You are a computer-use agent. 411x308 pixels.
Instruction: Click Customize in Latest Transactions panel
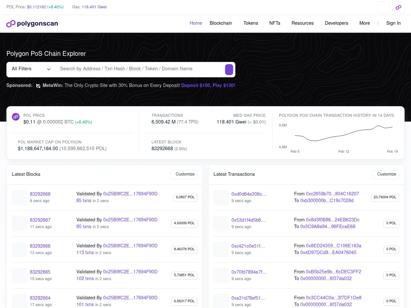coord(386,174)
